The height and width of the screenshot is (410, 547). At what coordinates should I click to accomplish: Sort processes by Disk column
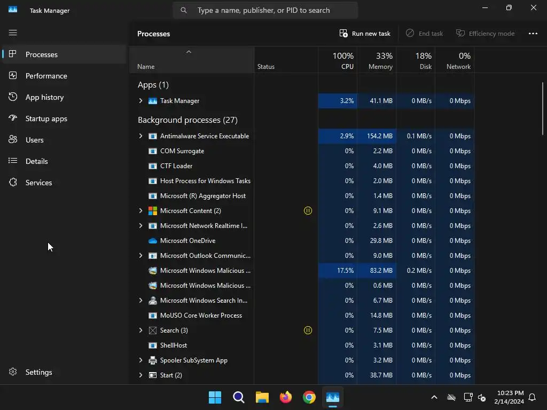pyautogui.click(x=416, y=60)
